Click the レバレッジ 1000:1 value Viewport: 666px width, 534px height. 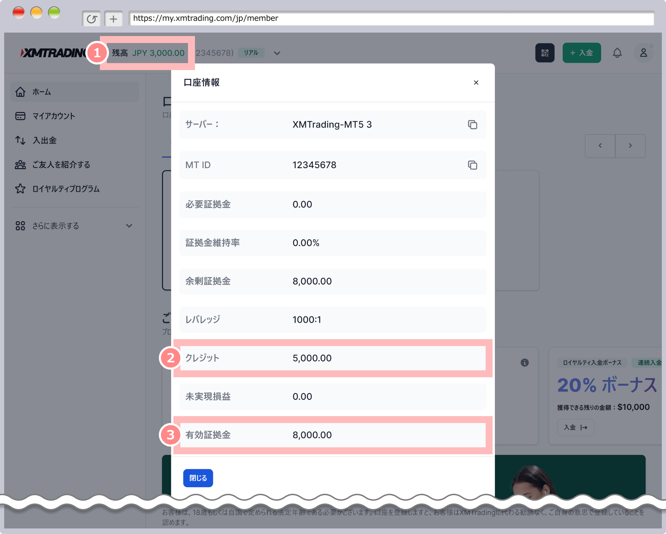307,320
